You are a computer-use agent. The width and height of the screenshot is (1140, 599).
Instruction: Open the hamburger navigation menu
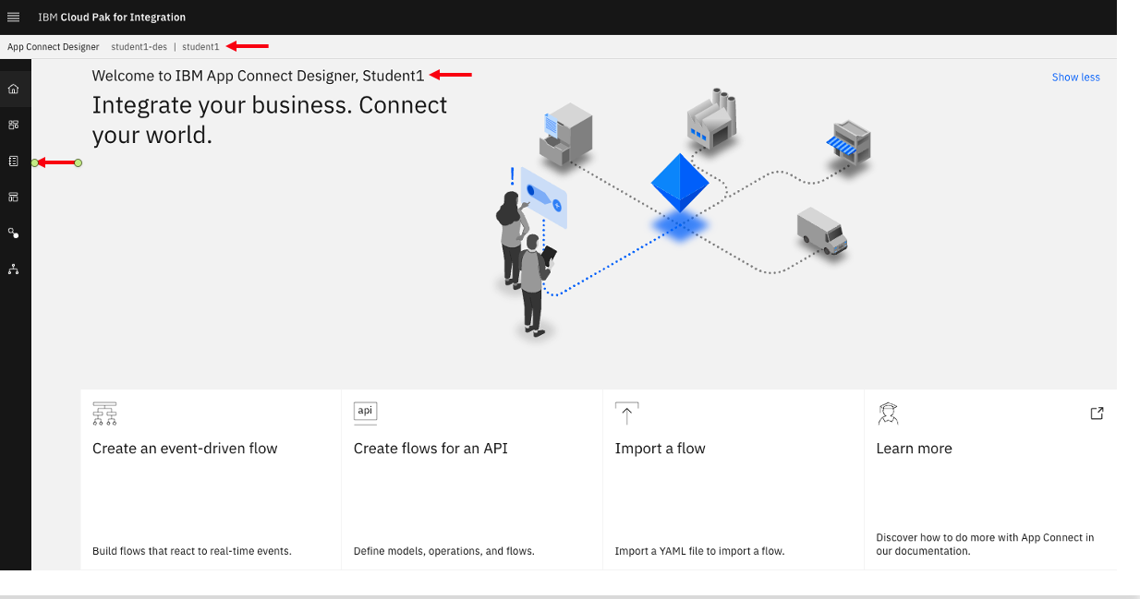(x=14, y=18)
